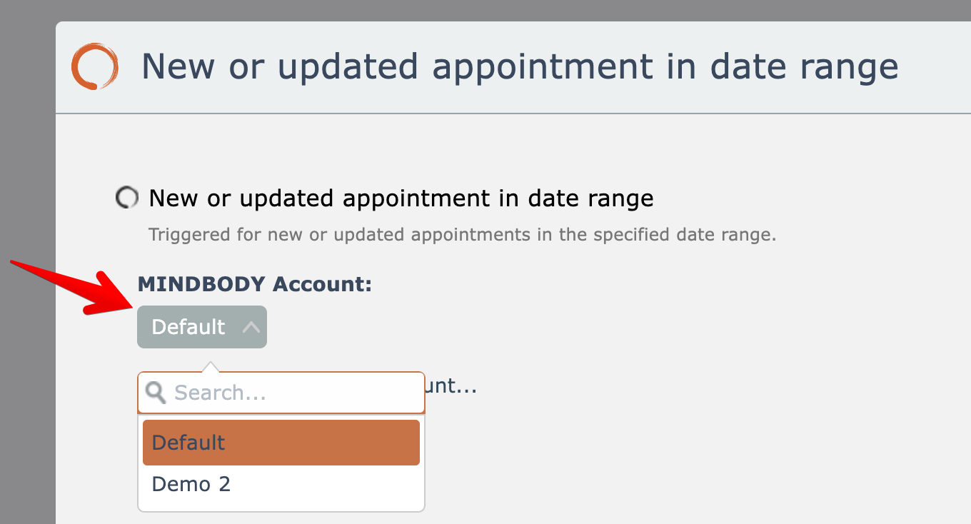Image resolution: width=971 pixels, height=524 pixels.
Task: Click the 'Default' text on the gray dropdown button
Action: [188, 327]
